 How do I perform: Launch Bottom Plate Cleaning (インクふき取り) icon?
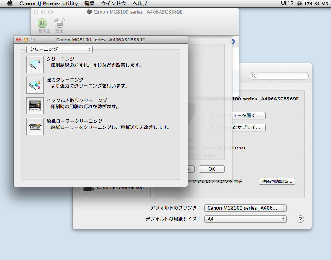coord(35,106)
